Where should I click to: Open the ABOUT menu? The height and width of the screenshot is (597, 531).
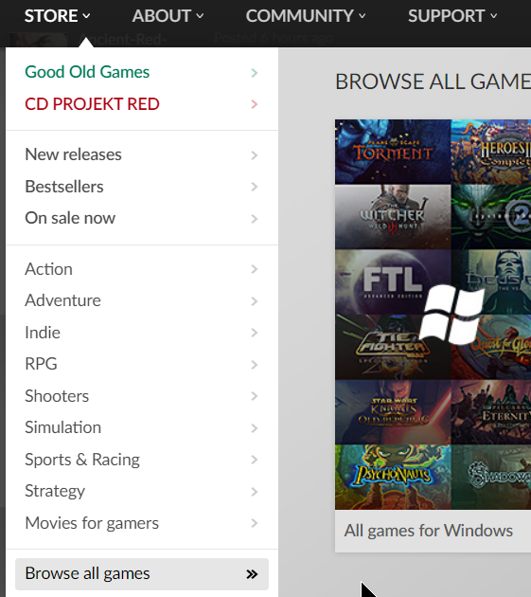[168, 16]
